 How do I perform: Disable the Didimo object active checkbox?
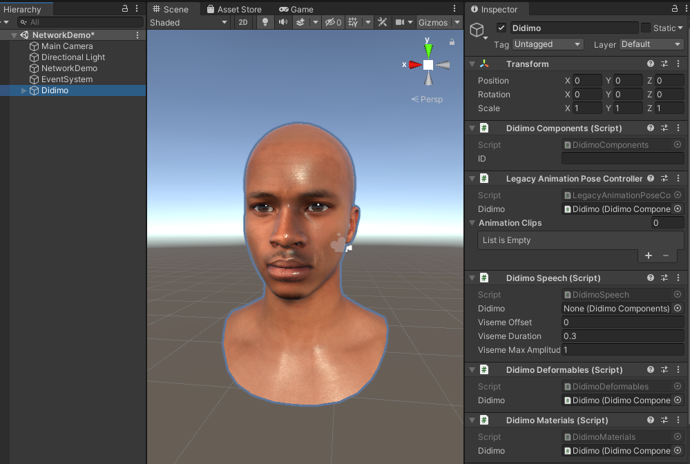501,28
